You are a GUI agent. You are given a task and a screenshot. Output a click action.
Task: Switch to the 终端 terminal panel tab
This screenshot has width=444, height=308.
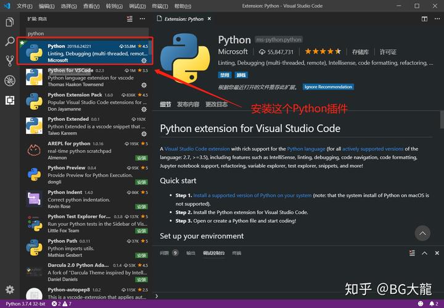[x=237, y=253]
